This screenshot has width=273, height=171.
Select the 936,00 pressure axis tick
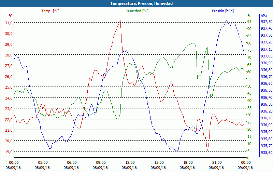click(x=266, y=125)
